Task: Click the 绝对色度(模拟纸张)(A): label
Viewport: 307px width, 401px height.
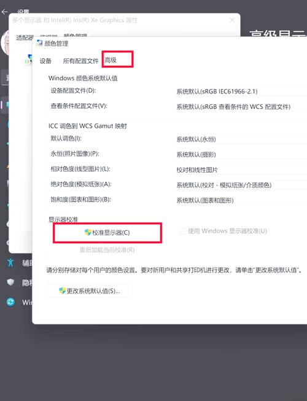Action: tap(81, 184)
